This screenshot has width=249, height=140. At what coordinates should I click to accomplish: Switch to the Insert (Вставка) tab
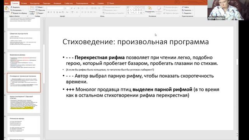(24, 3)
